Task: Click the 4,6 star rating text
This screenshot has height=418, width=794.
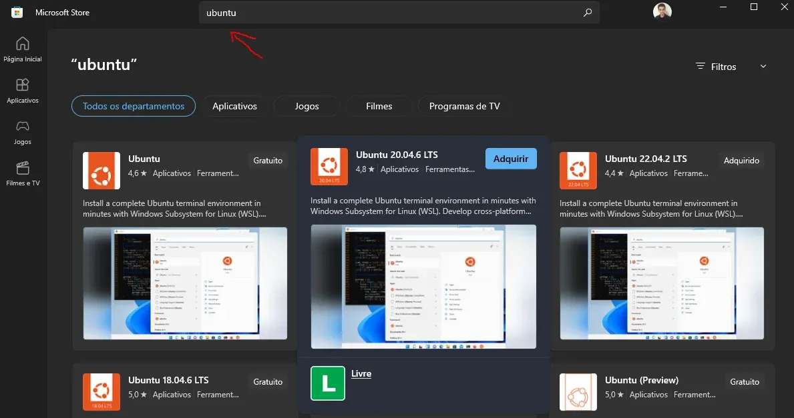Action: pos(137,173)
